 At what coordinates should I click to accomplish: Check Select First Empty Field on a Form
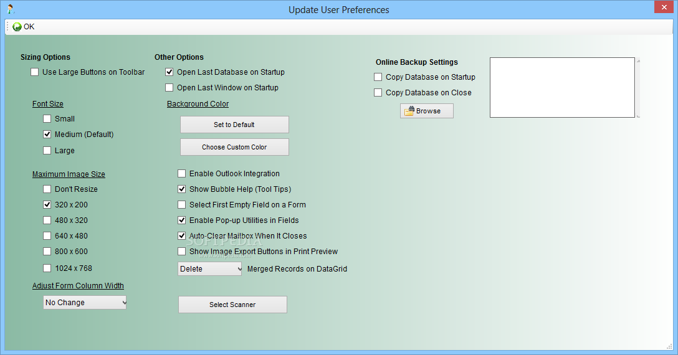[x=181, y=204]
